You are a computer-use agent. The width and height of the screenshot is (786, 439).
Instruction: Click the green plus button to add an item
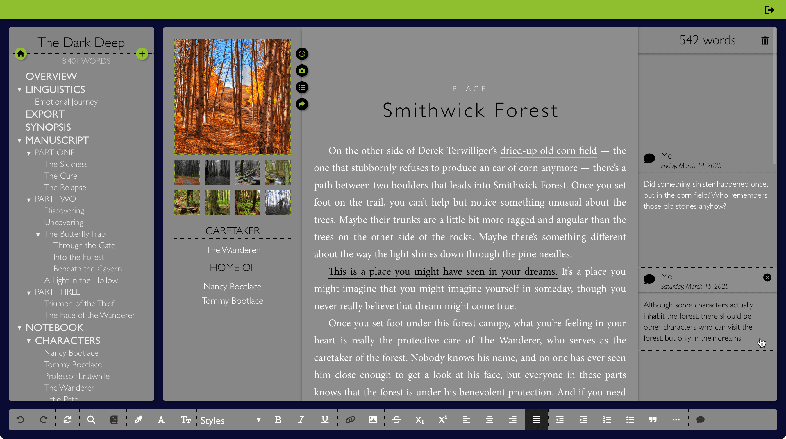[142, 54]
